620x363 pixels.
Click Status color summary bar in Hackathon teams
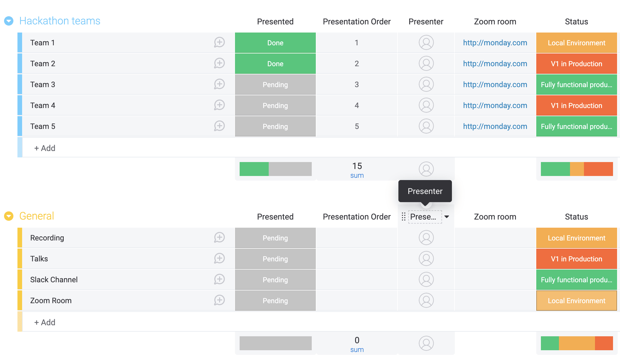coord(577,169)
